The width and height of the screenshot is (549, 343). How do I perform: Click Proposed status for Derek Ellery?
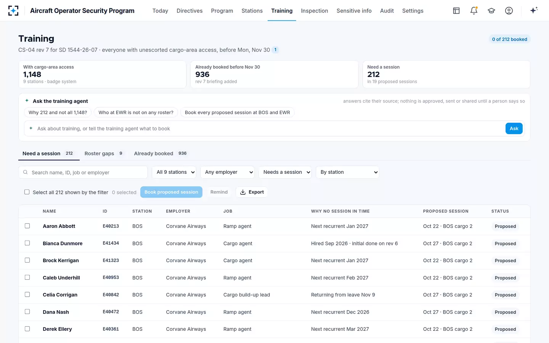coord(505,329)
